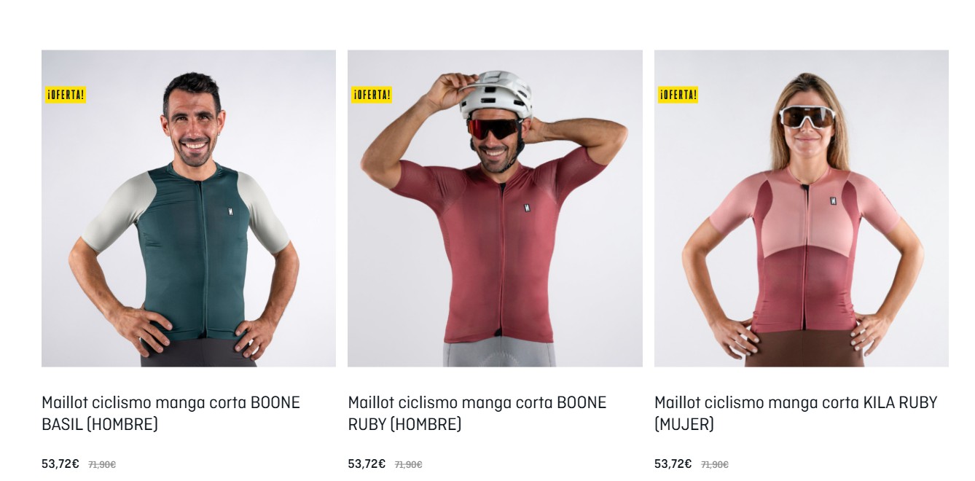Open the Maillot BOONE BASIL (HOMBRE) title link

[171, 413]
